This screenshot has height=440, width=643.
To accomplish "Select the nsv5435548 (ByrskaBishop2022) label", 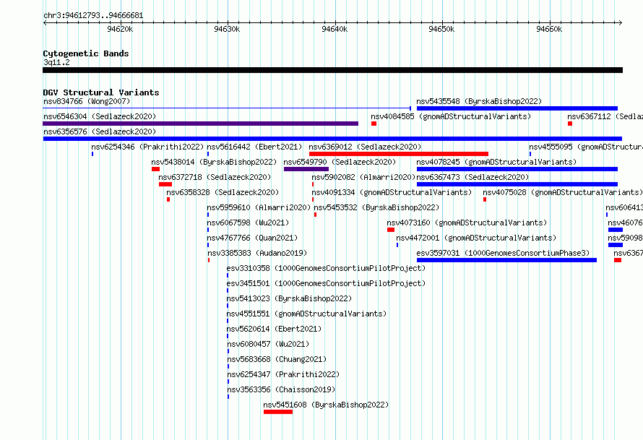I will [479, 101].
